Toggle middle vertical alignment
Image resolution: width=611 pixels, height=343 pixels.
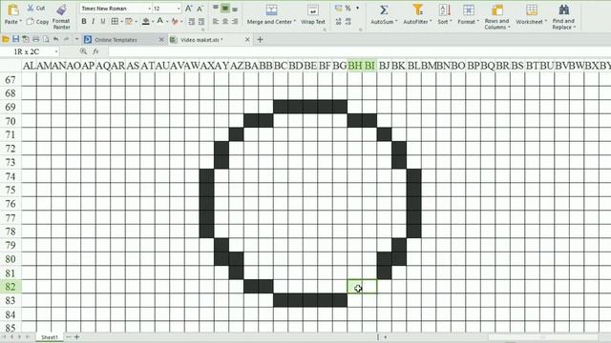pos(225,9)
